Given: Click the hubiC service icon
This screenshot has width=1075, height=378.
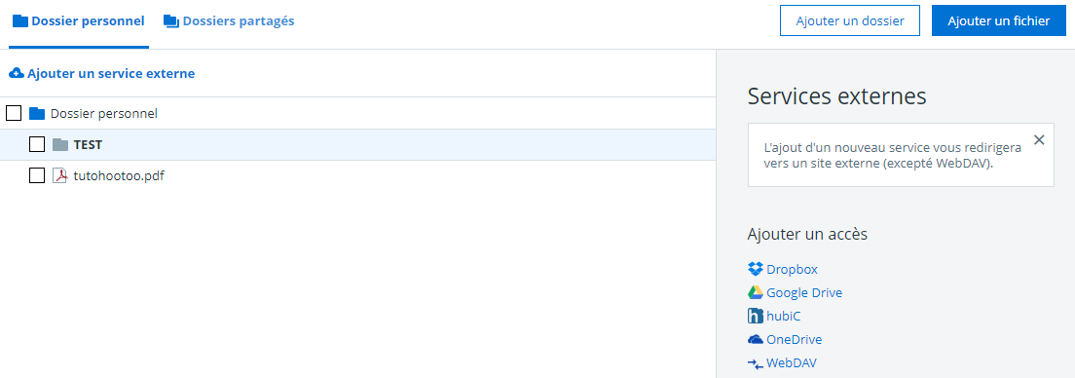Looking at the screenshot, I should [755, 316].
